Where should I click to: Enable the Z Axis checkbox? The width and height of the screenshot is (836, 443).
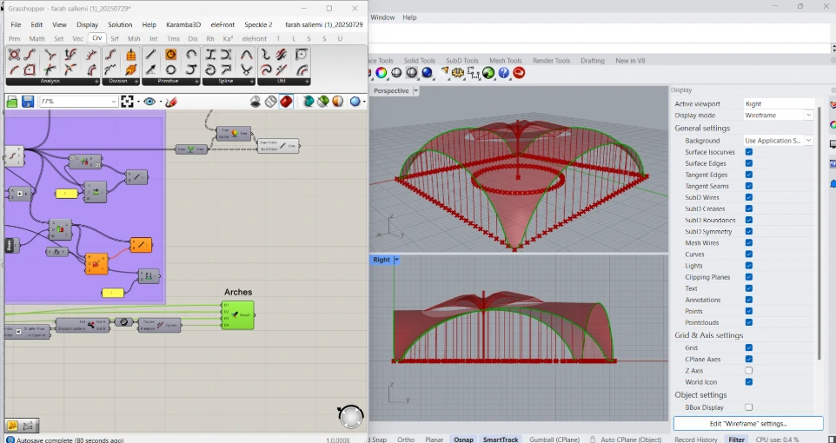(x=748, y=371)
